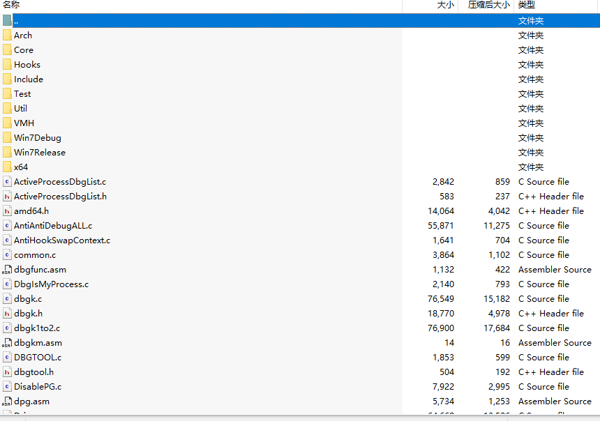Viewport: 600px width, 421px height.
Task: Click the x64 folder icon
Action: [x=7, y=167]
